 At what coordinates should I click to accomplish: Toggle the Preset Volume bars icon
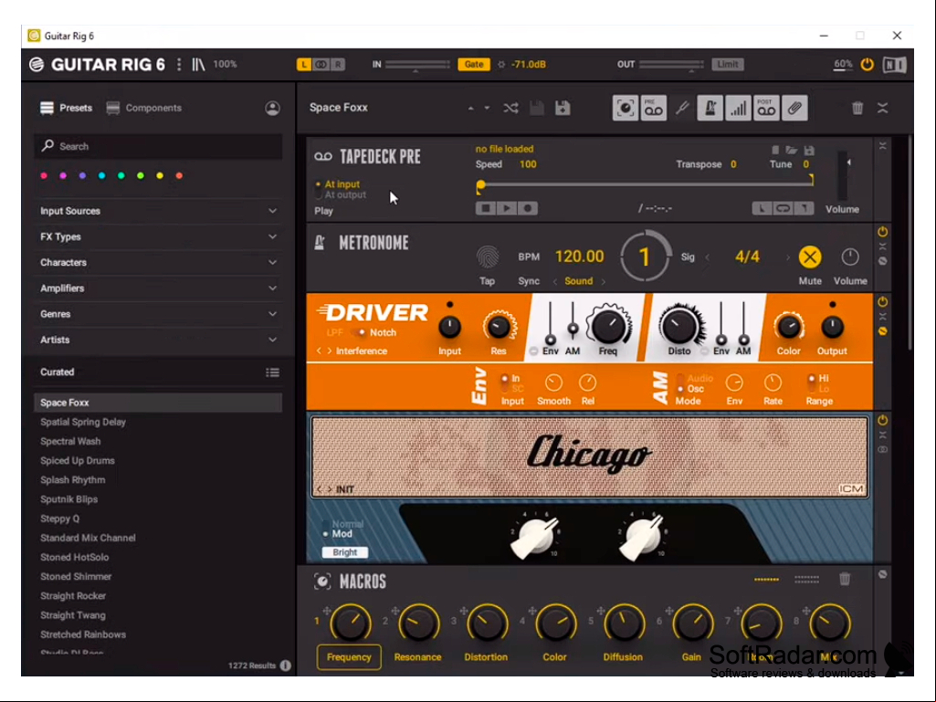(739, 108)
